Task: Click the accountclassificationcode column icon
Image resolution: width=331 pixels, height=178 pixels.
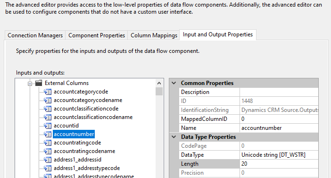Action: click(48, 109)
